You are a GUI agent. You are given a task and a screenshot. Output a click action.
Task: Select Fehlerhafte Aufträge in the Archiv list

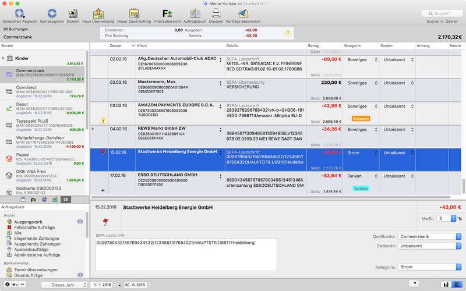click(34, 228)
